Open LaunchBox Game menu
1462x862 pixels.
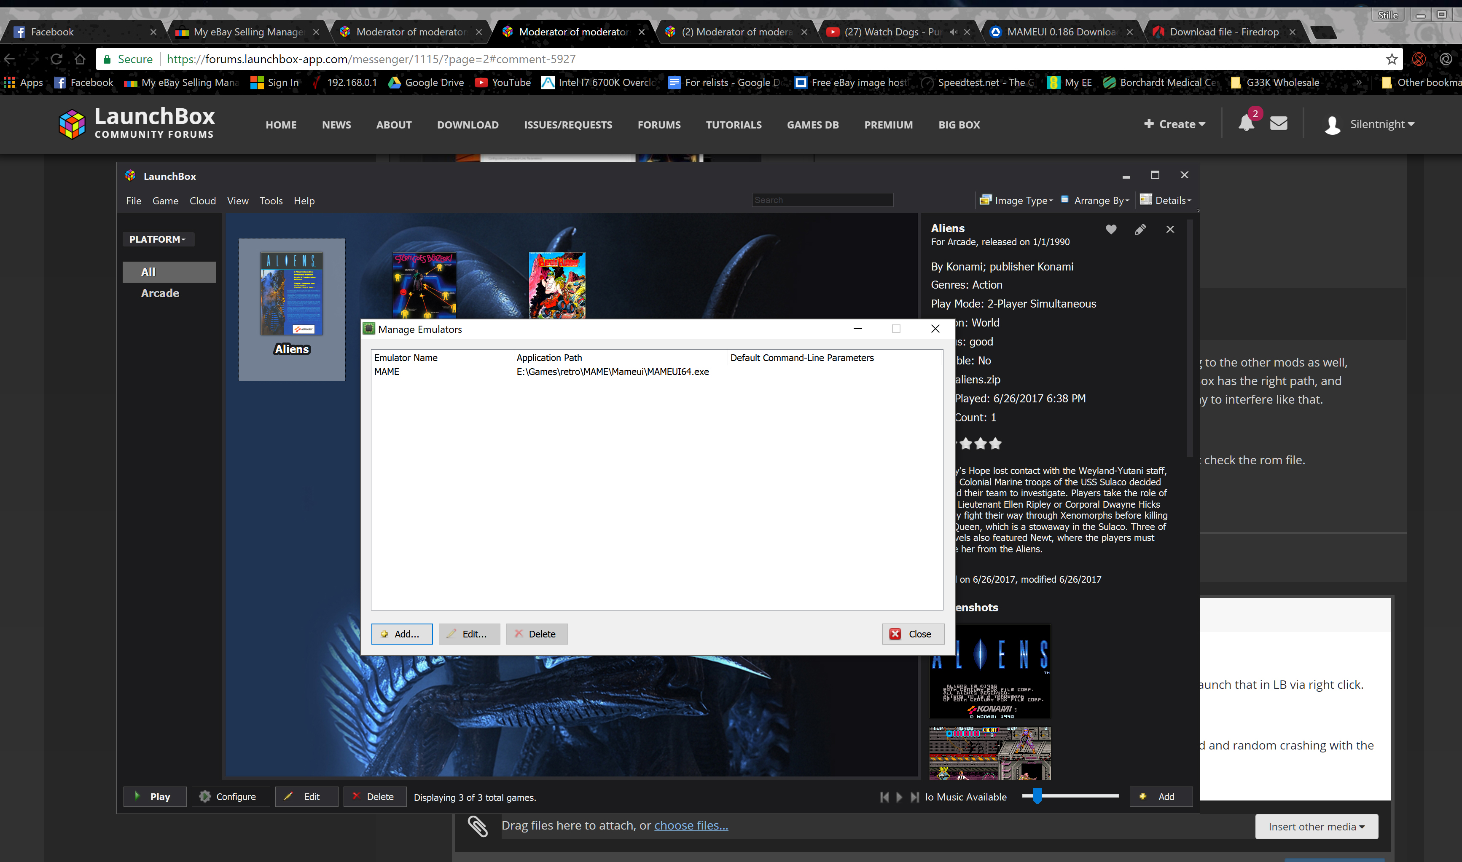[165, 201]
